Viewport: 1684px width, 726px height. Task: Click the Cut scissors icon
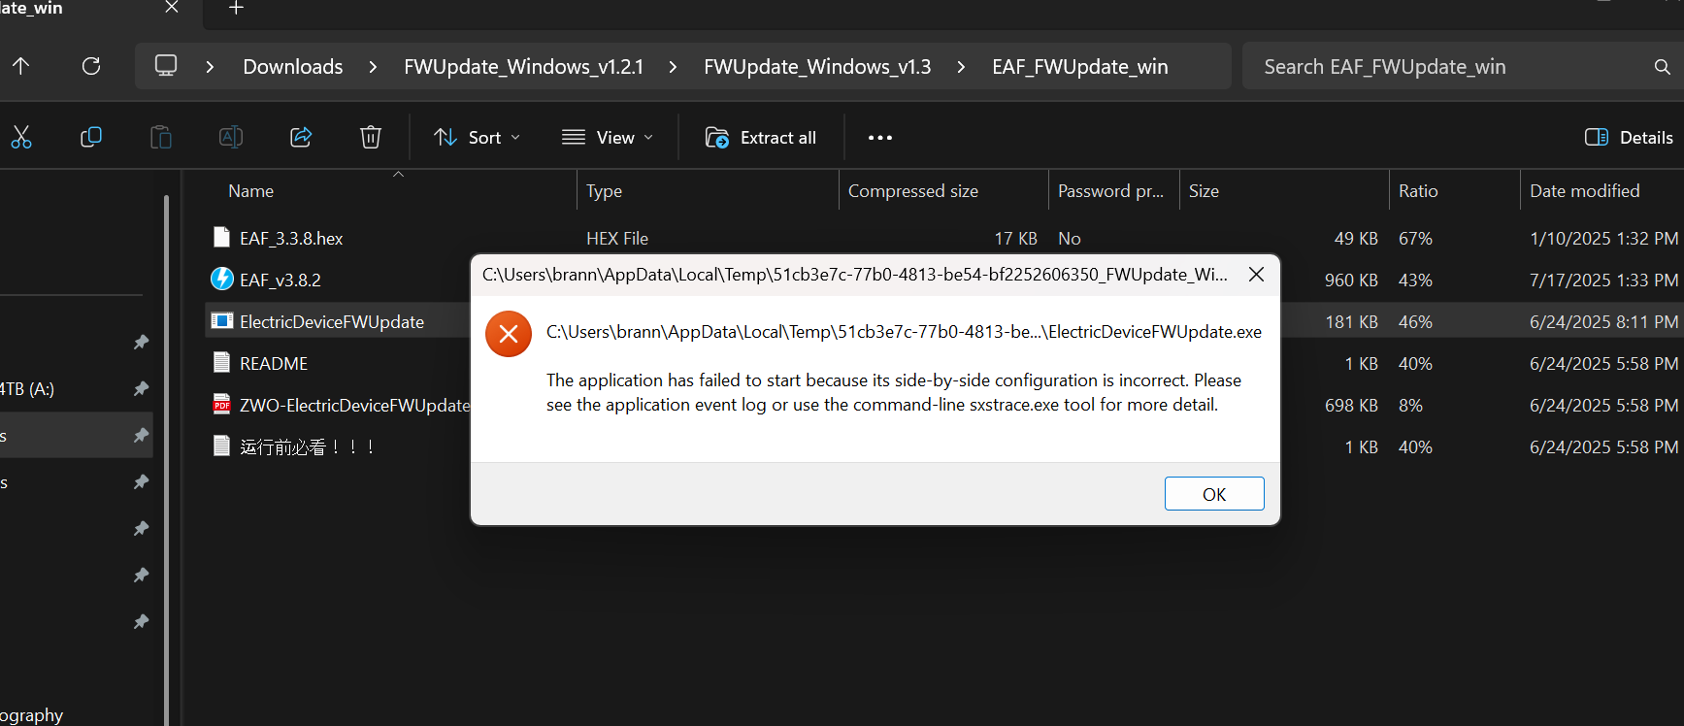tap(21, 138)
